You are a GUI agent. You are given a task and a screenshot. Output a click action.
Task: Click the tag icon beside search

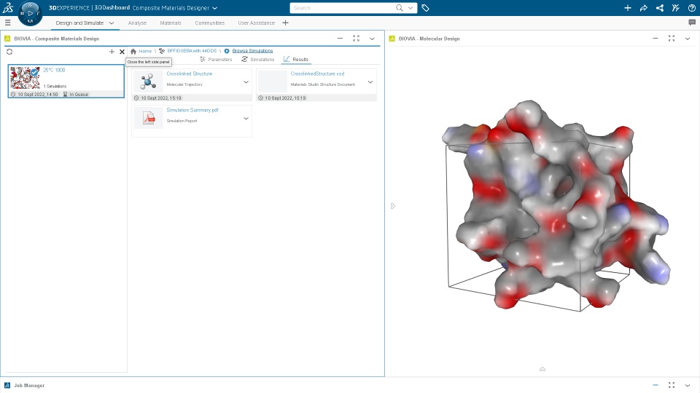point(425,7)
